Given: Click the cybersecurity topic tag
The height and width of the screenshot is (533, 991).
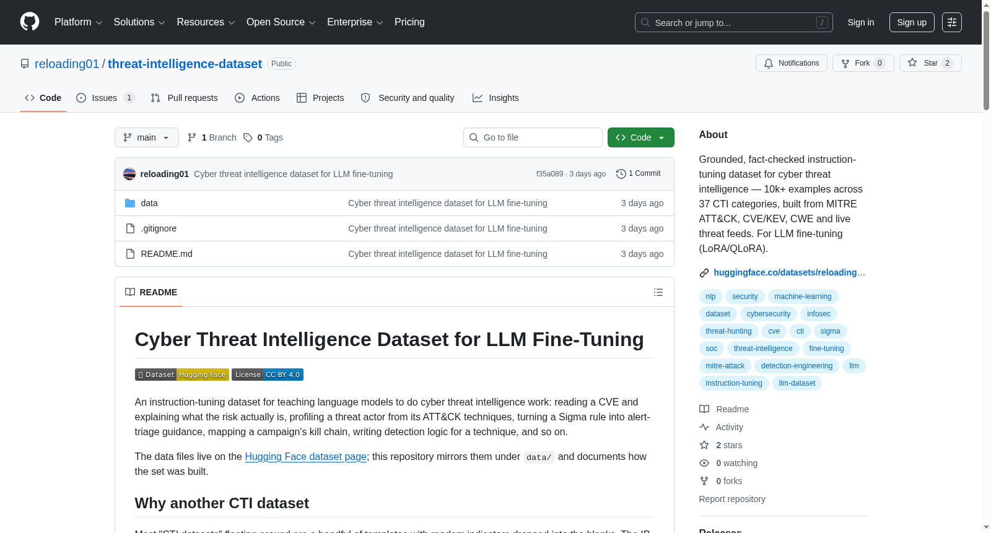Looking at the screenshot, I should [769, 314].
